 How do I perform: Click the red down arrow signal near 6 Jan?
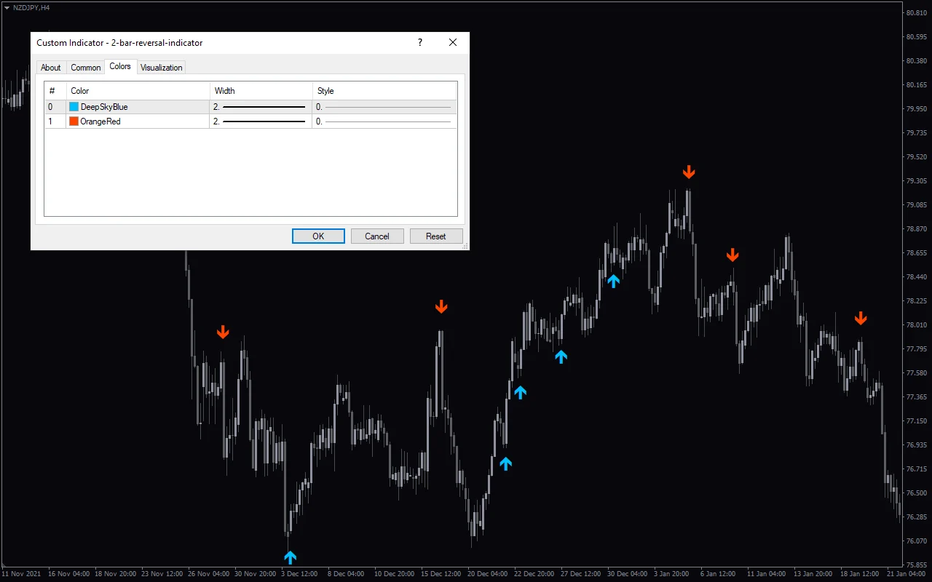[732, 255]
